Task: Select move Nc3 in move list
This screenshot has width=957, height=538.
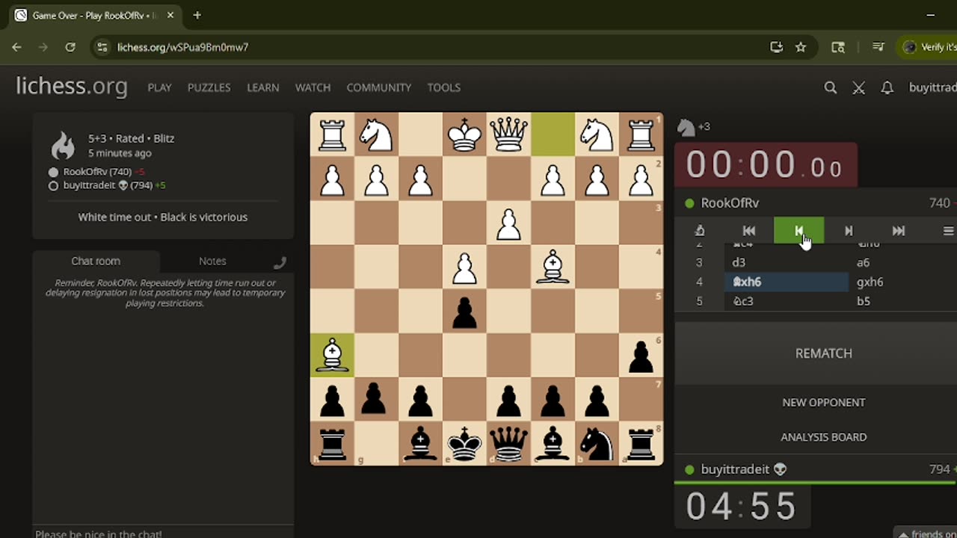Action: [x=786, y=301]
